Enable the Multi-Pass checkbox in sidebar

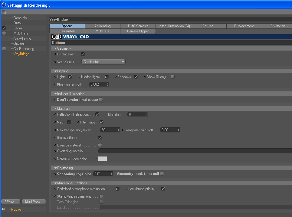[4, 33]
